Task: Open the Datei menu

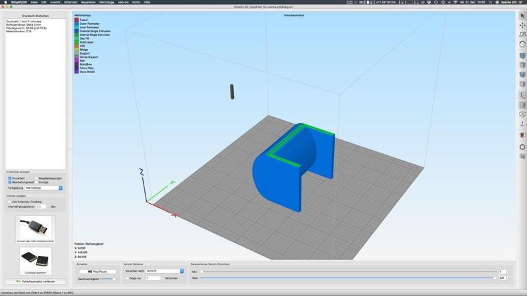Action: pyautogui.click(x=34, y=2)
